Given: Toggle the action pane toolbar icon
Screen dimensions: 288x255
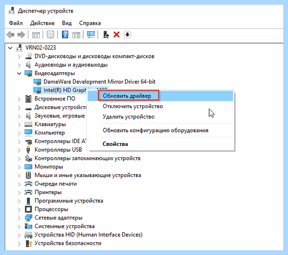Looking at the screenshot, I should (76, 34).
